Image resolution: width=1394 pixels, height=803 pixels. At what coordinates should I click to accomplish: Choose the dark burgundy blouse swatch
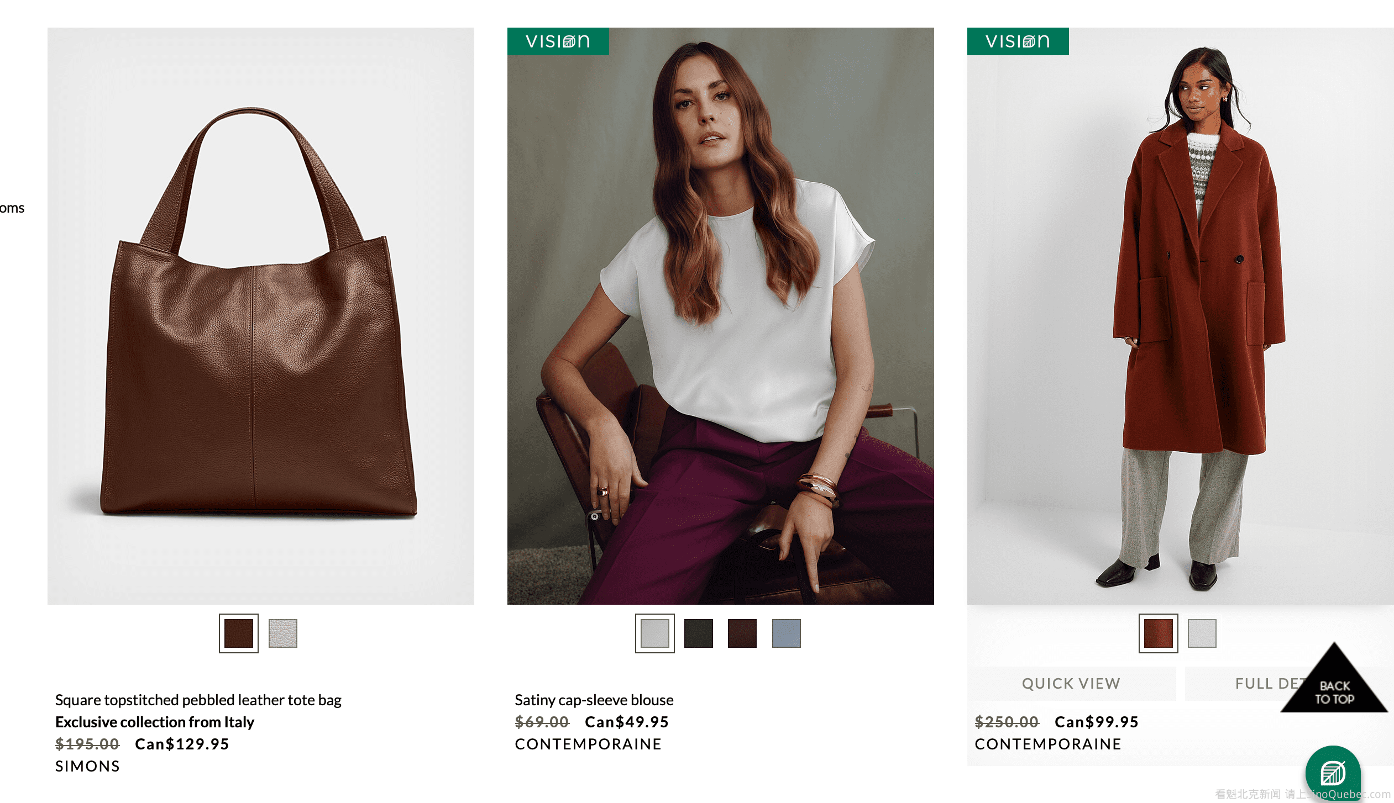pyautogui.click(x=742, y=633)
